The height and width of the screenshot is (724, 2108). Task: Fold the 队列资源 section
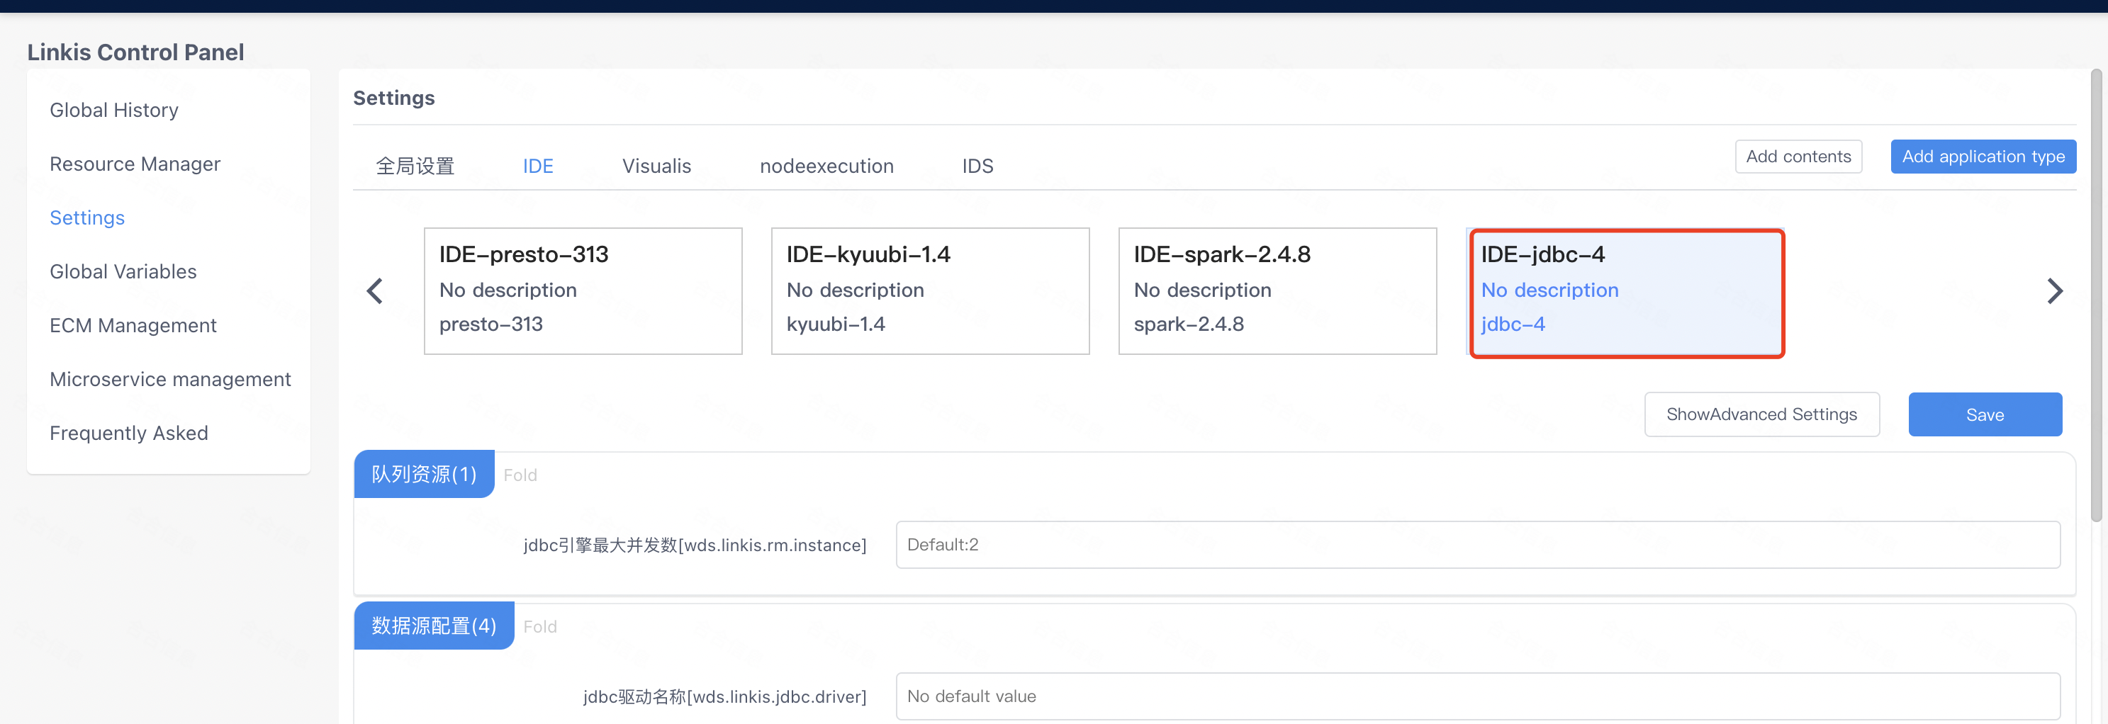tap(520, 475)
